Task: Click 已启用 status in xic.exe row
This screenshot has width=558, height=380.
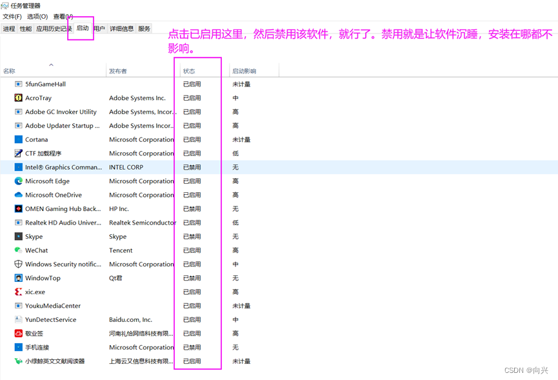Action: point(192,292)
